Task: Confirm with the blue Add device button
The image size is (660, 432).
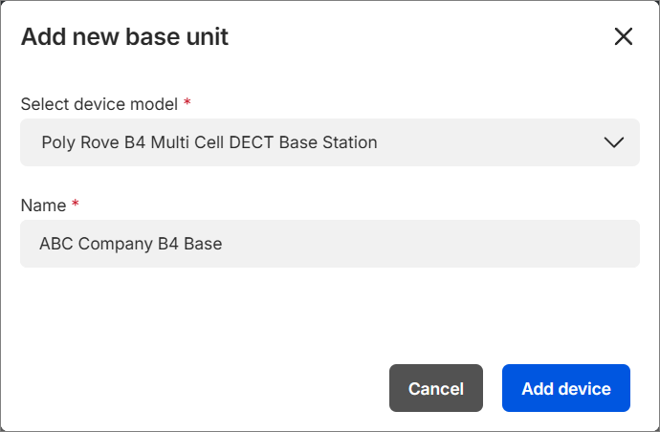Action: click(x=565, y=388)
